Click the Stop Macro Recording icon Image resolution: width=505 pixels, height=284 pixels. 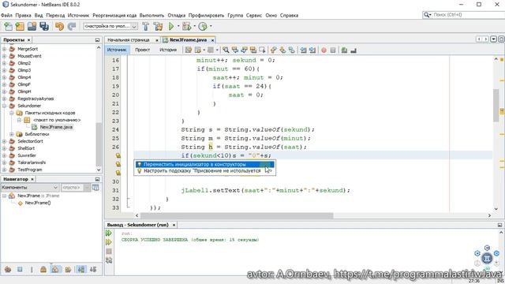pos(333,50)
